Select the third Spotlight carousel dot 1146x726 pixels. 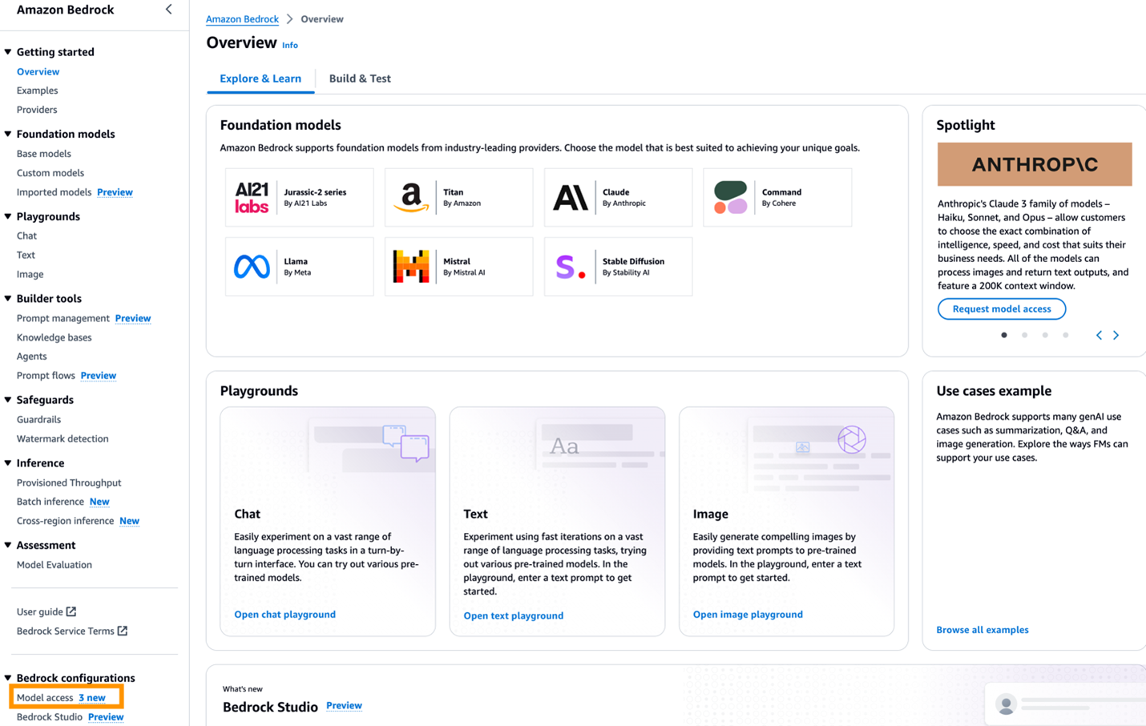click(x=1045, y=335)
